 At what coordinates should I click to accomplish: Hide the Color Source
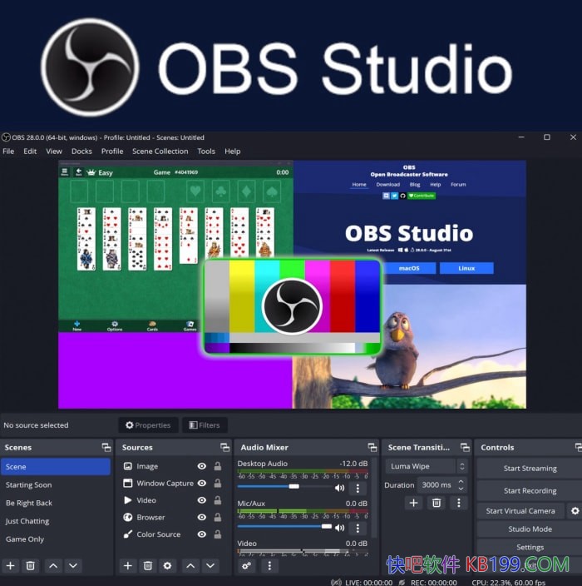coord(201,534)
